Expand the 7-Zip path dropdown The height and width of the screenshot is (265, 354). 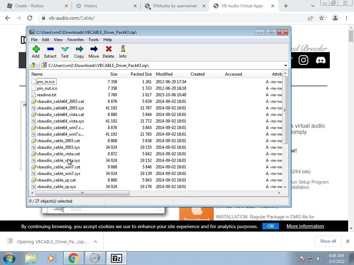coord(286,66)
